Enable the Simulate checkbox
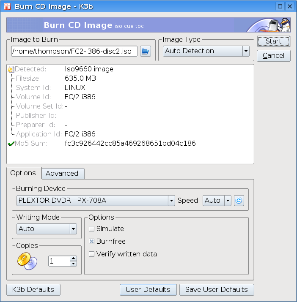This screenshot has height=302, width=297. [x=91, y=229]
